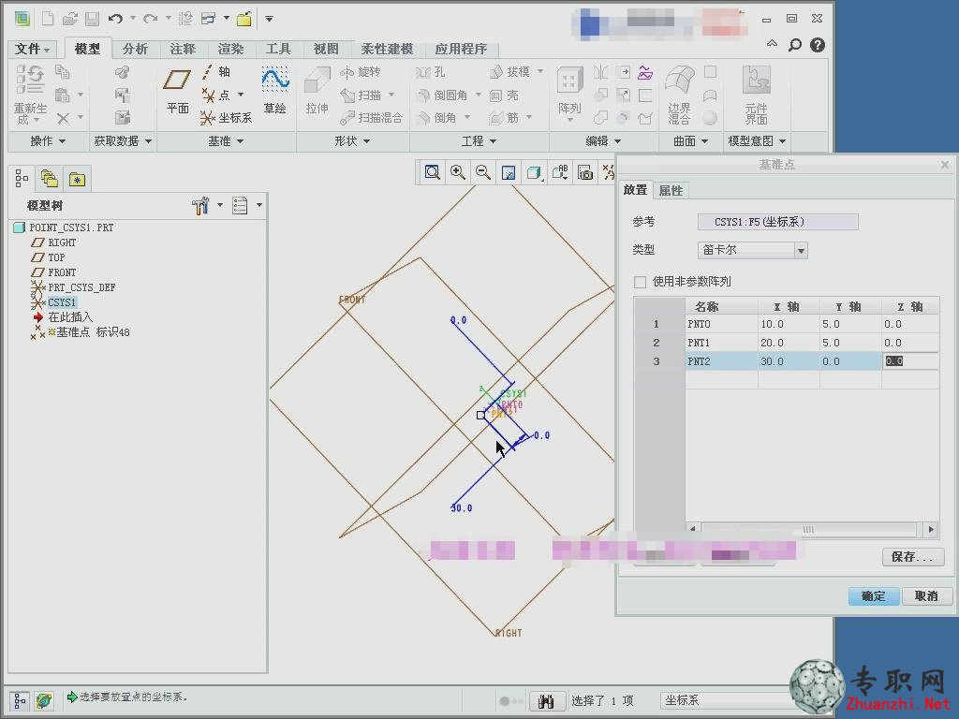Select the Coordinate System (坐标系) tool
The height and width of the screenshot is (719, 959).
point(227,117)
